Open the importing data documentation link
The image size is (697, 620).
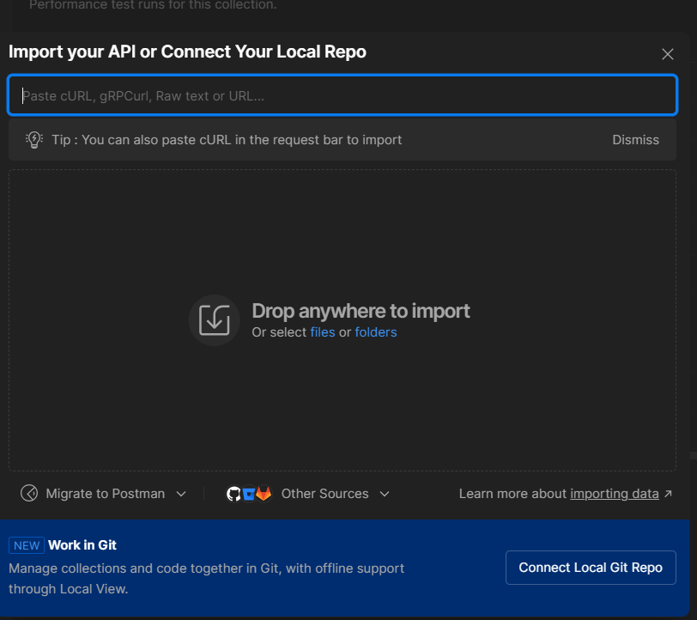[x=615, y=494]
